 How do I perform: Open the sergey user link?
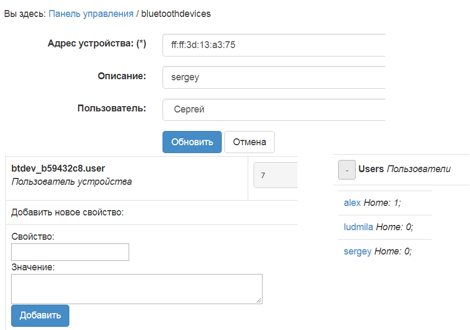pos(357,251)
